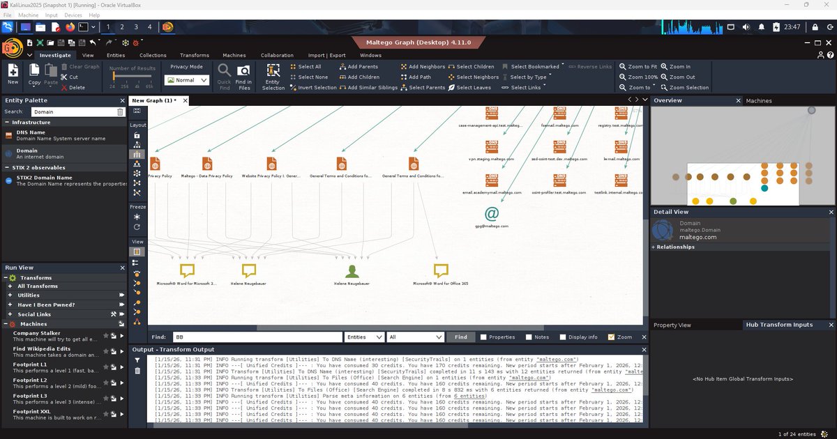Open the Machines tab beside Overview
The width and height of the screenshot is (837, 439).
[x=760, y=100]
